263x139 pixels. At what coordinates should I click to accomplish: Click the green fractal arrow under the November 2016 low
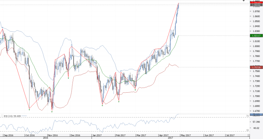coord(52,112)
